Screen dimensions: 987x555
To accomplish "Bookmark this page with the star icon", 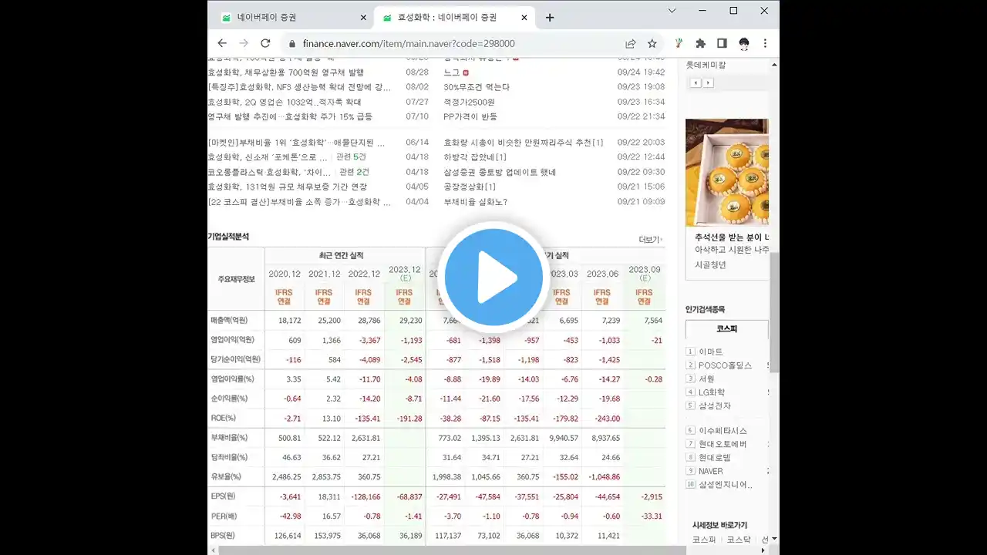I will click(x=652, y=43).
